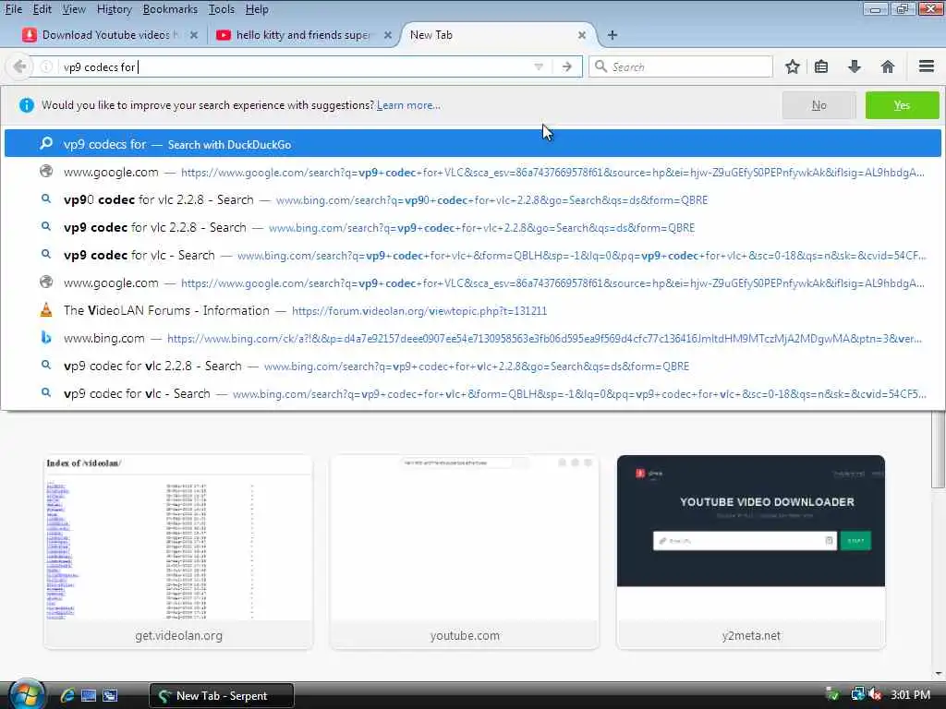The width and height of the screenshot is (946, 709).
Task: Open the Downloads arrow icon
Action: tap(854, 66)
